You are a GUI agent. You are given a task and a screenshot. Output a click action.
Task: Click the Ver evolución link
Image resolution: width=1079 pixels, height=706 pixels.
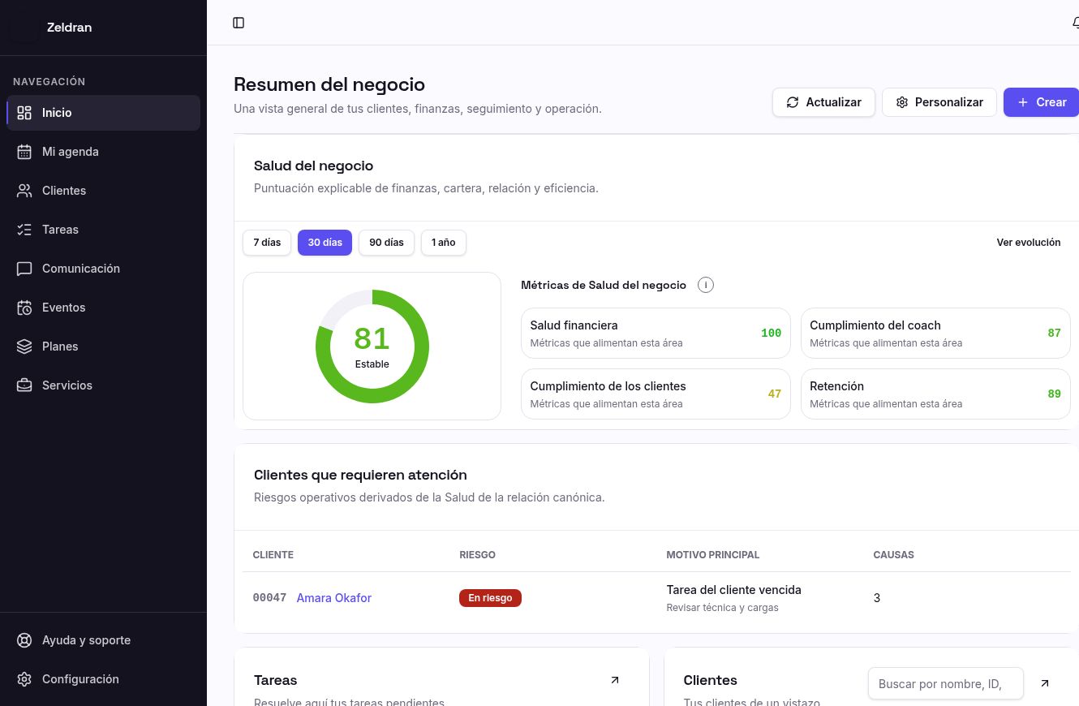tap(1028, 243)
